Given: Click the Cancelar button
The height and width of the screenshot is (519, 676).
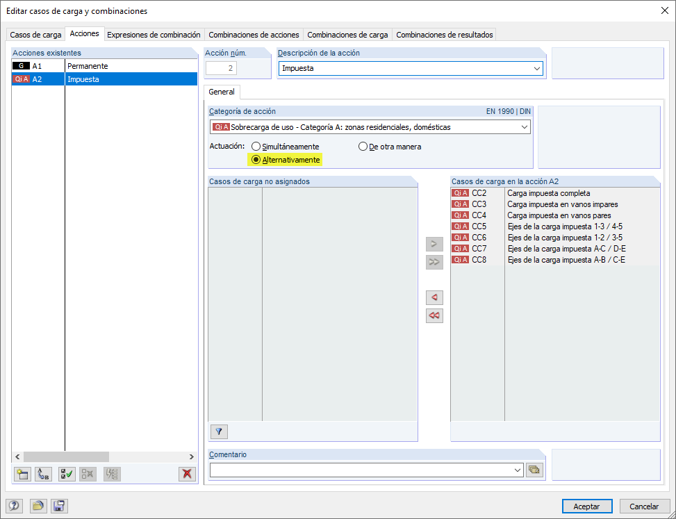Looking at the screenshot, I should [x=644, y=506].
